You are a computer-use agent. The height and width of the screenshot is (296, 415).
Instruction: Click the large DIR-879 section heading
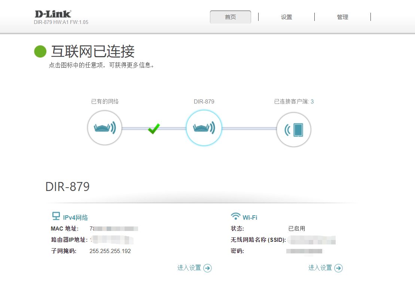pos(67,186)
